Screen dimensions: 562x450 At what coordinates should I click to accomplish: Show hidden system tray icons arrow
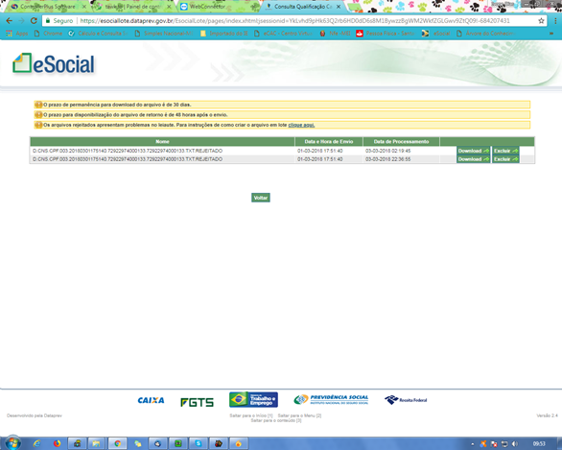pyautogui.click(x=473, y=444)
